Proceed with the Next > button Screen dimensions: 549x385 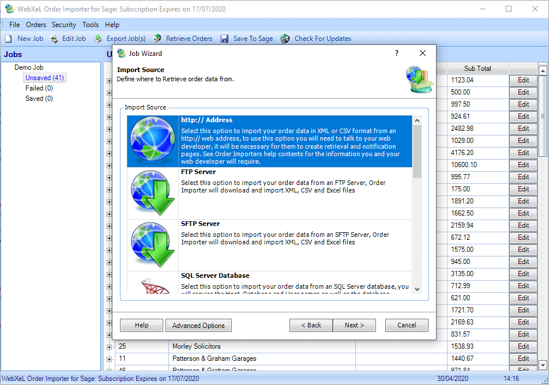click(354, 325)
